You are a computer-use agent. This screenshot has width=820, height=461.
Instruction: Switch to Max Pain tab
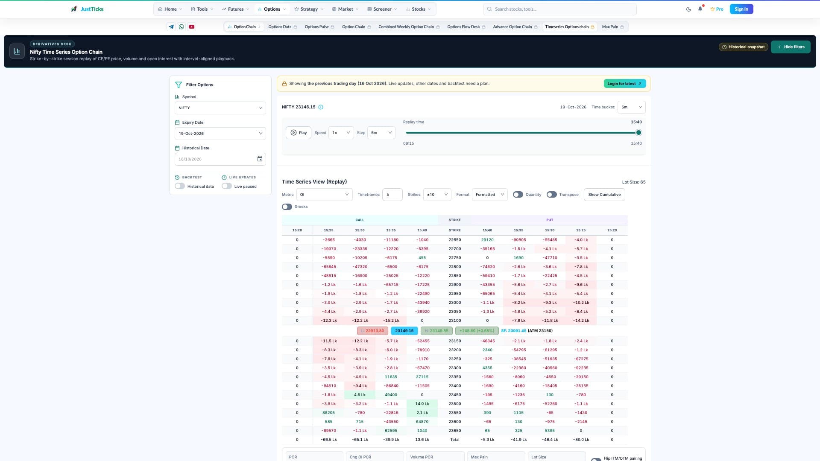tap(613, 27)
